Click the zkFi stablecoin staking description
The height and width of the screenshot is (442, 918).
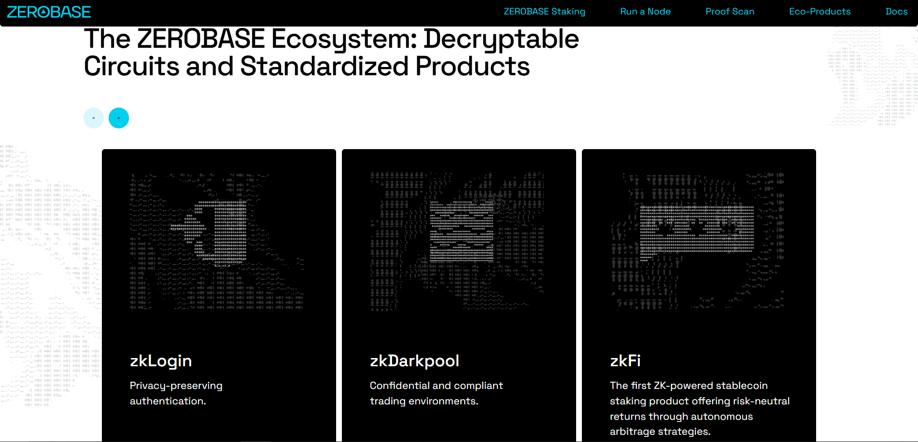[x=700, y=409]
